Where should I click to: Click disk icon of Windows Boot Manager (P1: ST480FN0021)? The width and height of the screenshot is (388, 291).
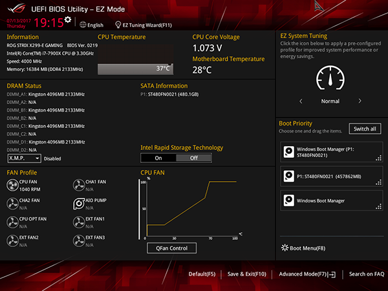tap(289, 152)
